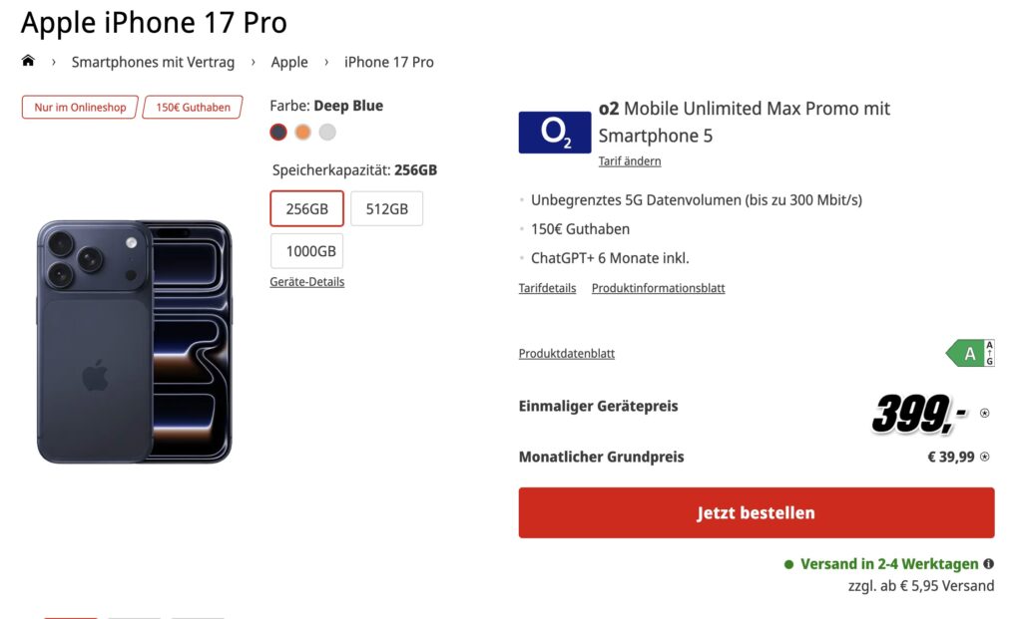Click the home icon in breadcrumb
The height and width of the screenshot is (619, 1022).
click(28, 61)
